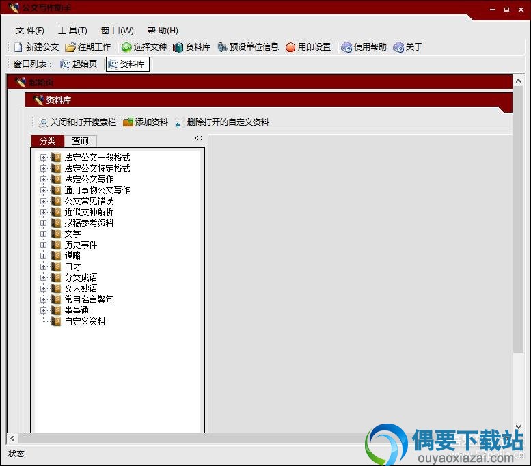531x466 pixels.
Task: Expand the 文人妙语 tree node
Action: [43, 288]
